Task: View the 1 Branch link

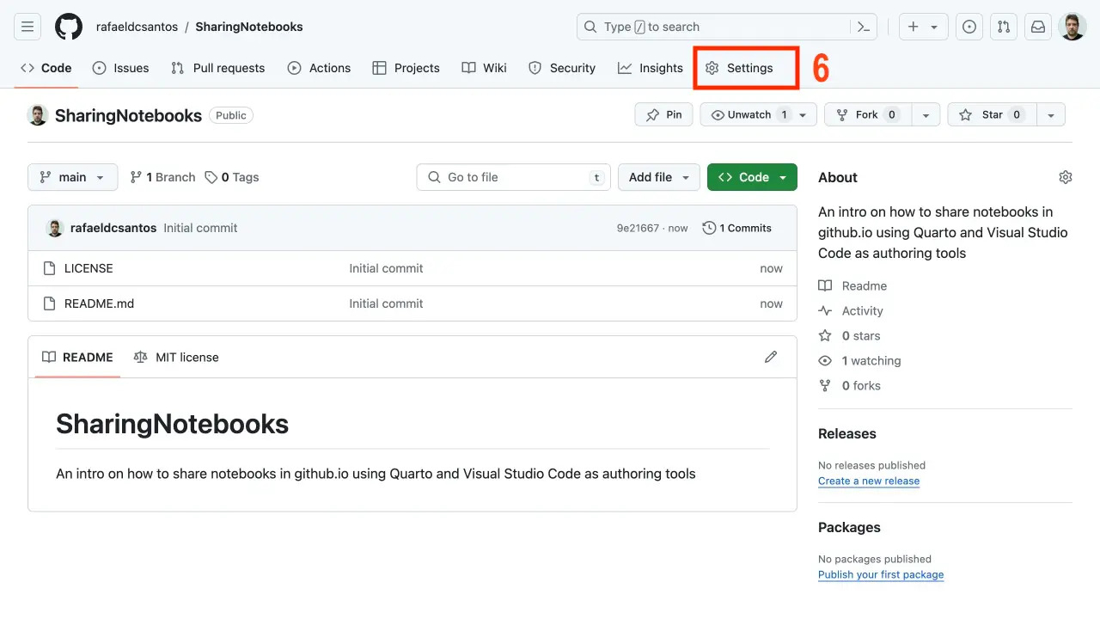Action: (x=162, y=177)
